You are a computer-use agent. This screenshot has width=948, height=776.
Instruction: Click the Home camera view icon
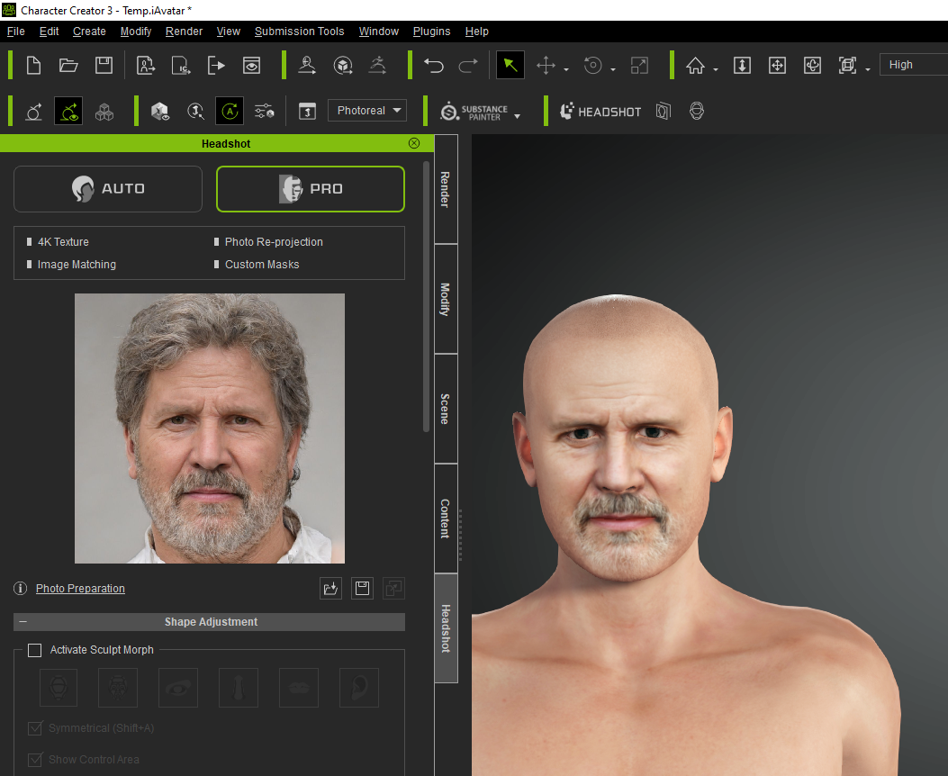pyautogui.click(x=695, y=65)
